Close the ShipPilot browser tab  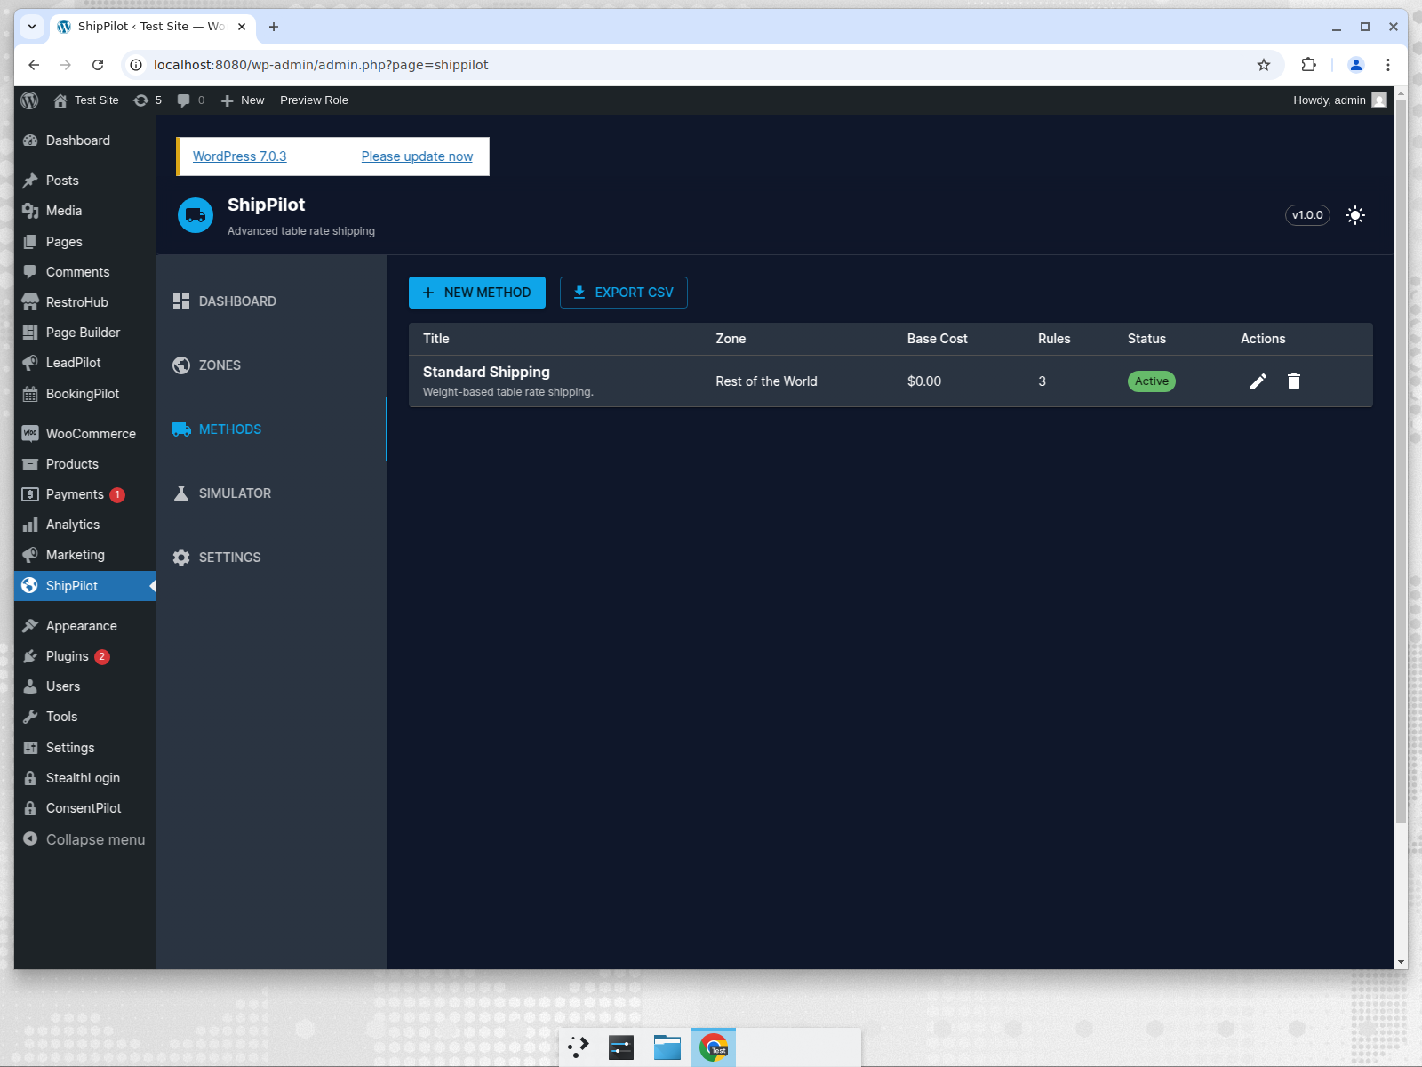(x=242, y=27)
